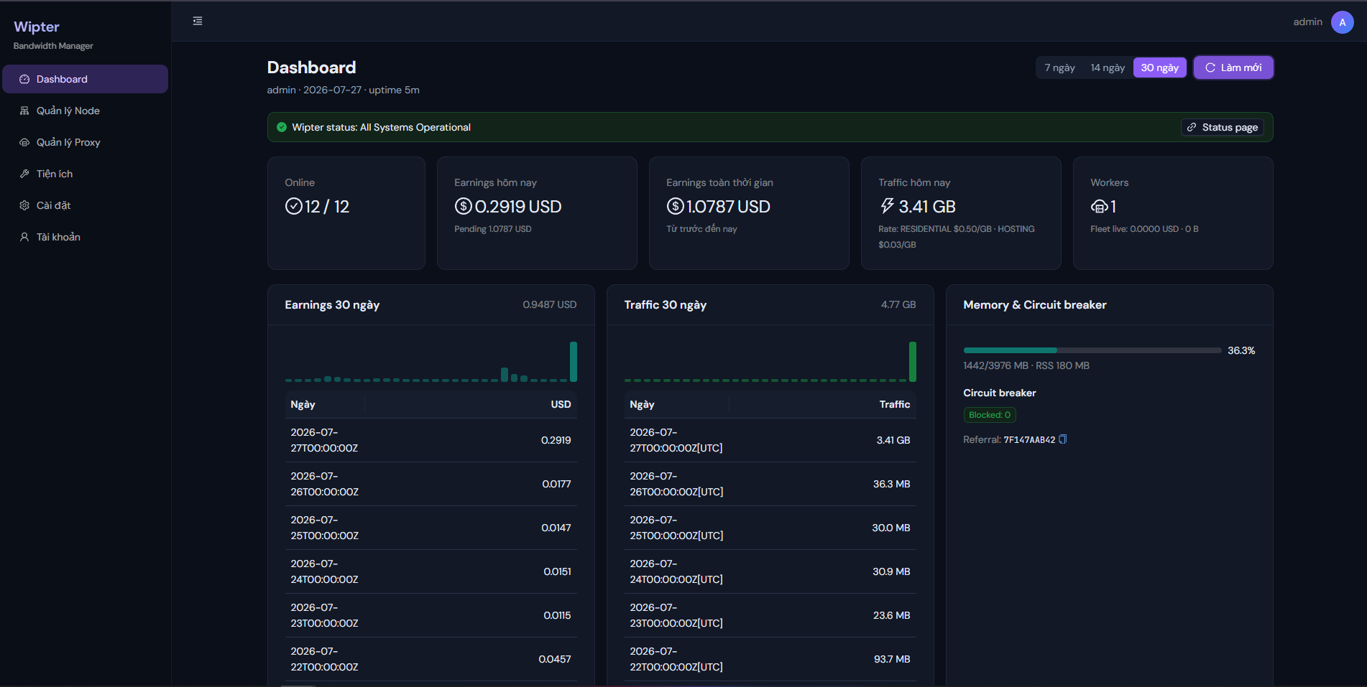Click the green status check icon
The width and height of the screenshot is (1367, 687).
coord(282,127)
